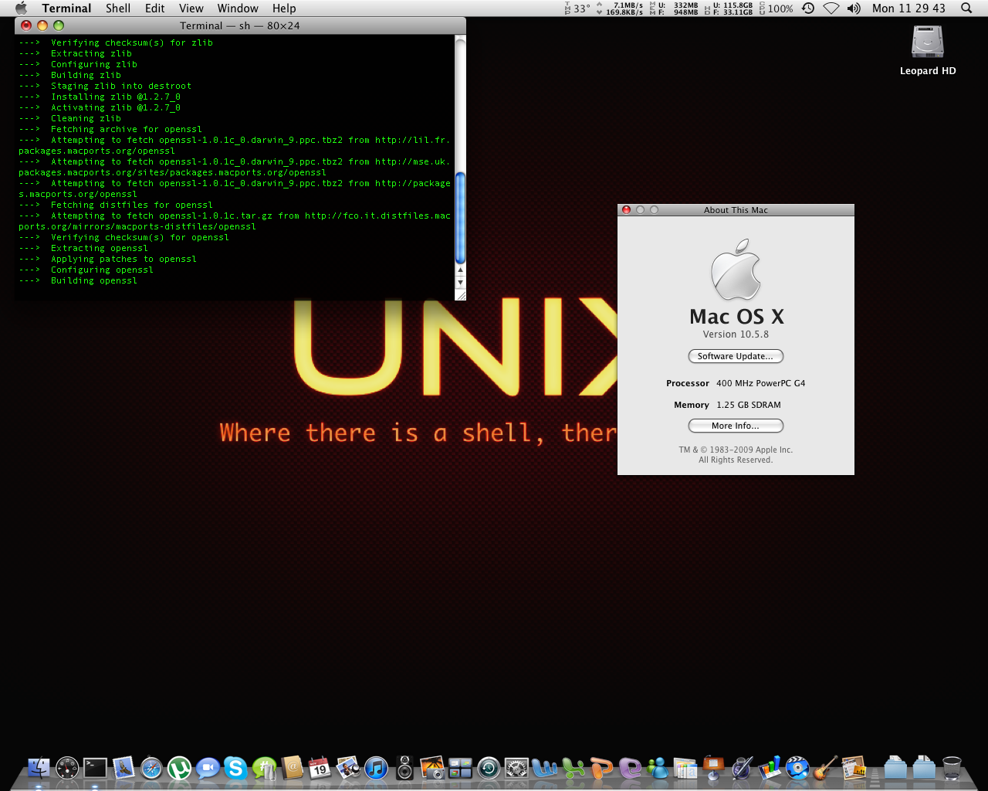Open the Apple menu
The height and width of the screenshot is (791, 988).
pyautogui.click(x=21, y=8)
